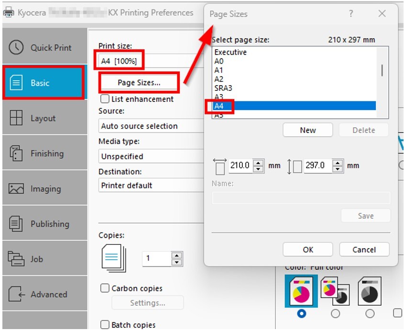The image size is (404, 331).
Task: Click the page width icon
Action: coord(220,166)
